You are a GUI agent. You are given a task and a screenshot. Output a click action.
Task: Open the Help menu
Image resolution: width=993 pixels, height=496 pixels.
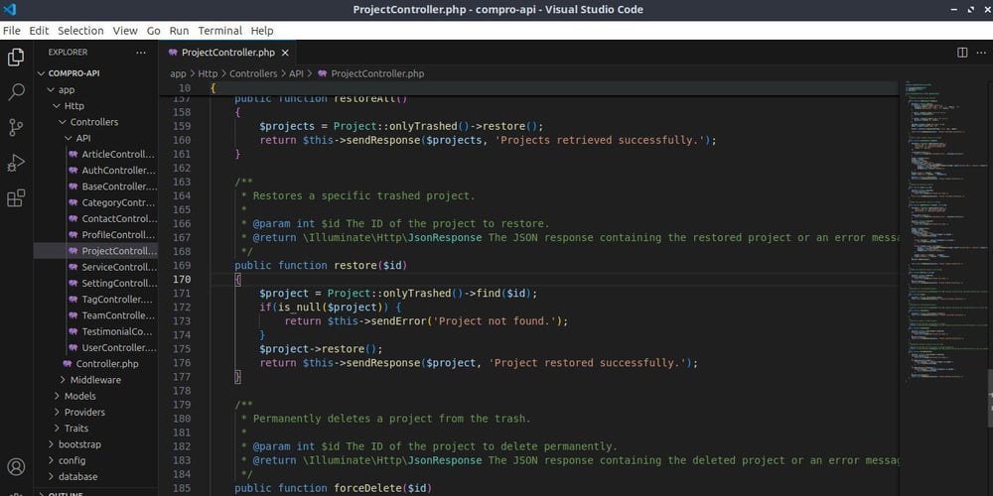click(262, 31)
